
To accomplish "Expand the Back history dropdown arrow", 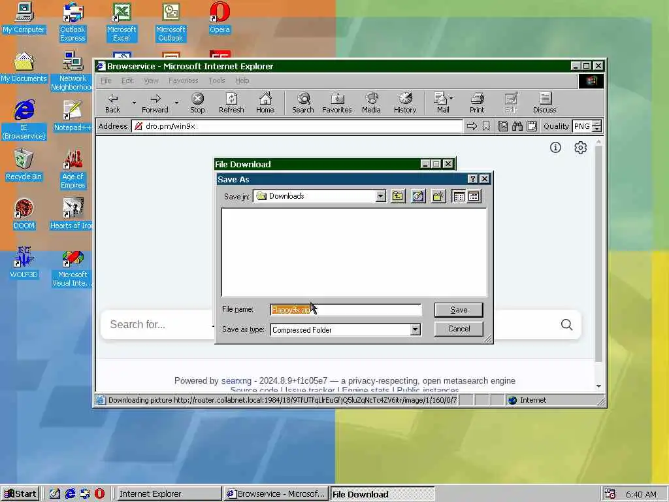I will coord(134,103).
